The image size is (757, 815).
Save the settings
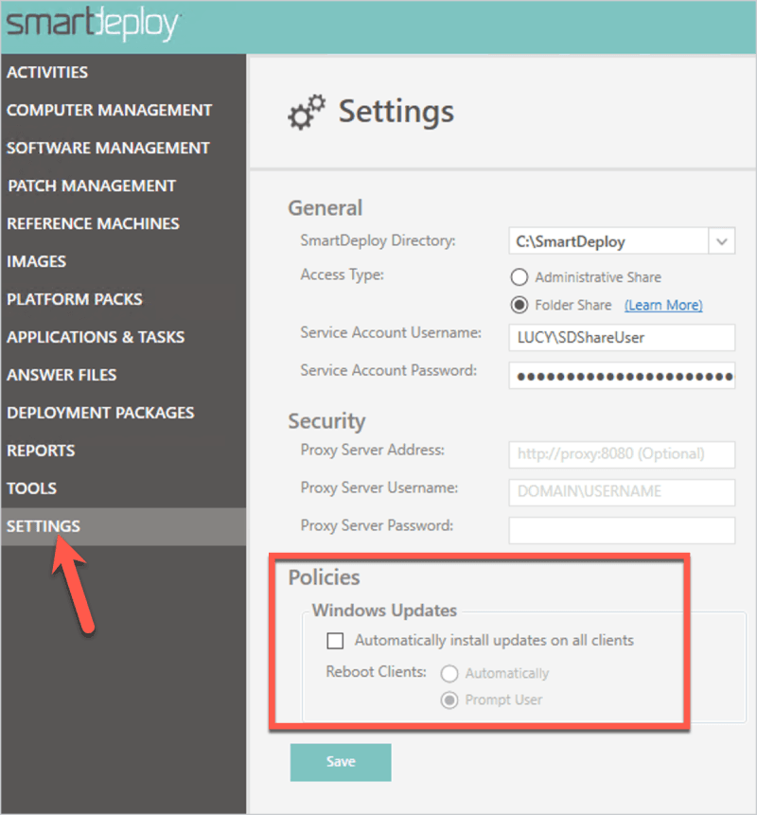340,762
